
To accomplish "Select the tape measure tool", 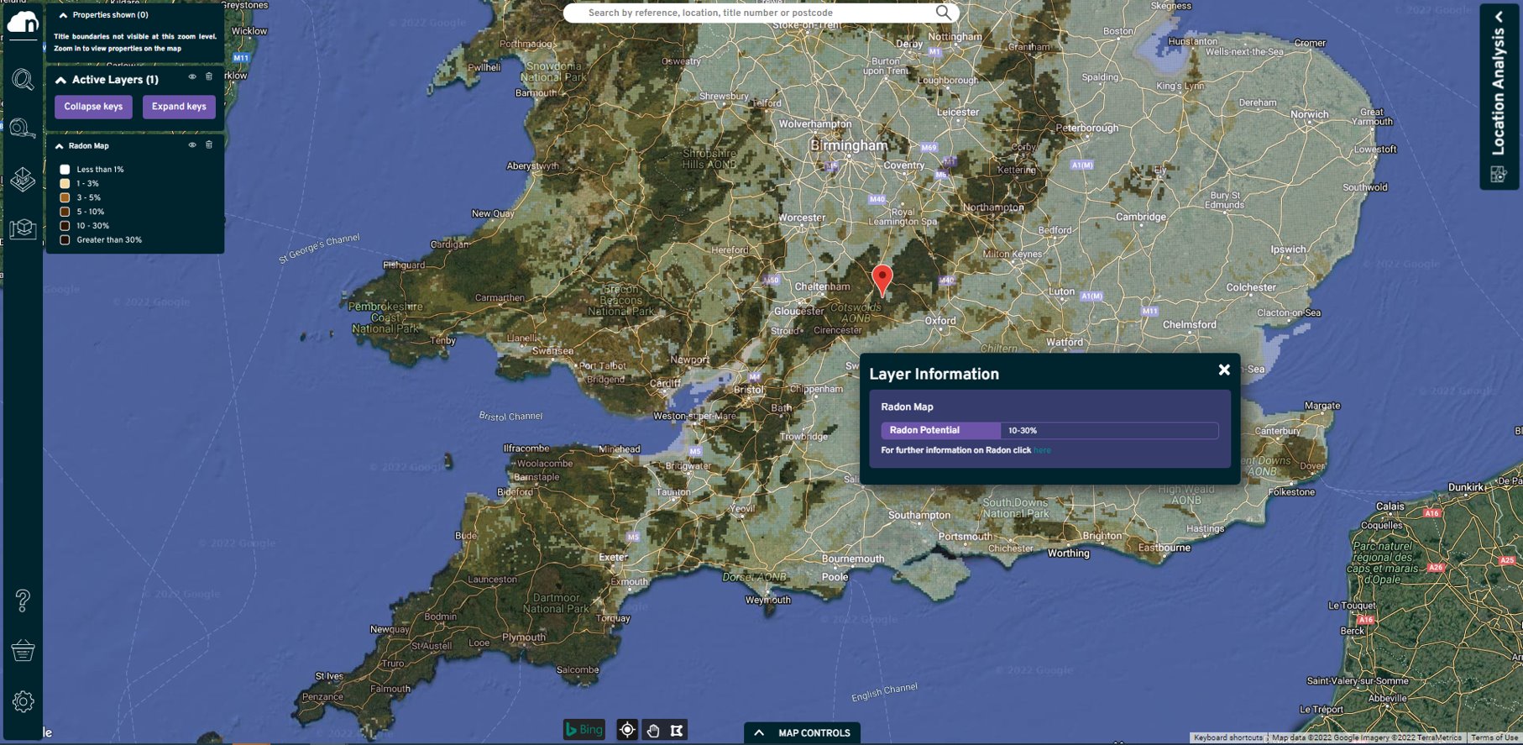I will [x=23, y=129].
